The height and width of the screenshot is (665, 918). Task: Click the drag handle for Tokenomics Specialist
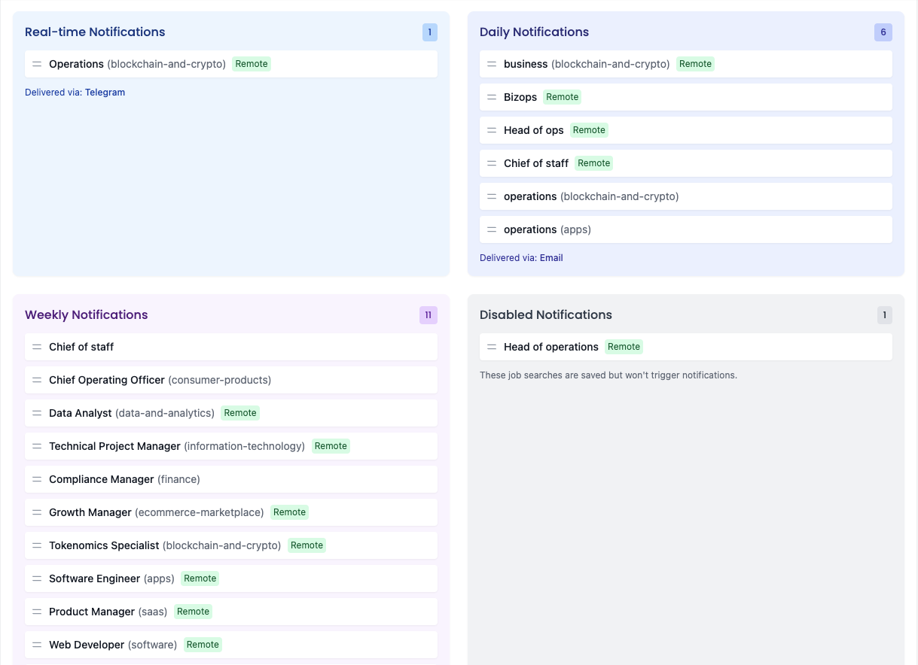click(37, 545)
